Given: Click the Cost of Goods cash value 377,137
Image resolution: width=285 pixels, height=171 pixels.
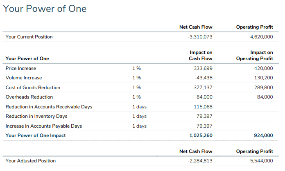Looking at the screenshot, I should (x=203, y=88).
